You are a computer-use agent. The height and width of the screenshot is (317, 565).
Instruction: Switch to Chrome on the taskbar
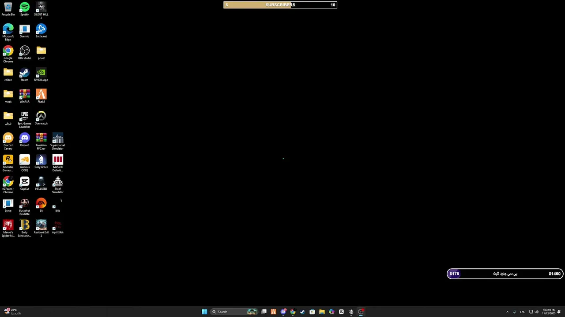(293, 312)
